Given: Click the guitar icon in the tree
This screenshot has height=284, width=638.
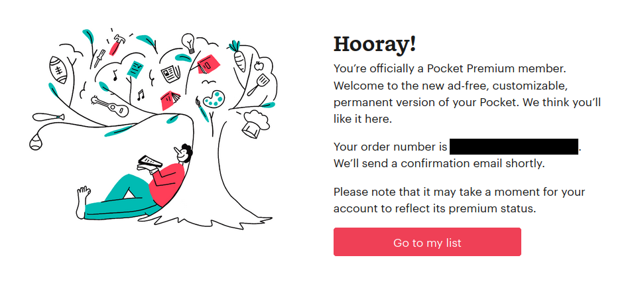Looking at the screenshot, I should pyautogui.click(x=110, y=106).
